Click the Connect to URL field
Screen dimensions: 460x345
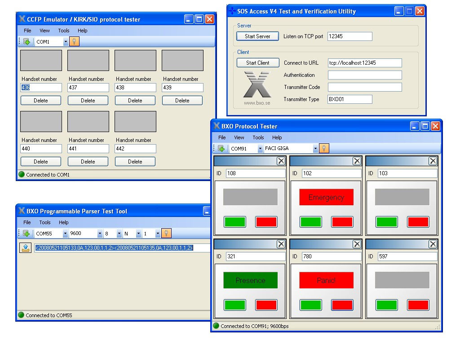coord(365,63)
